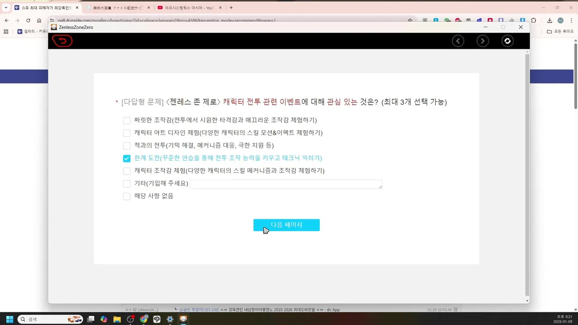Go forward with right chevron circle icon

[483, 41]
